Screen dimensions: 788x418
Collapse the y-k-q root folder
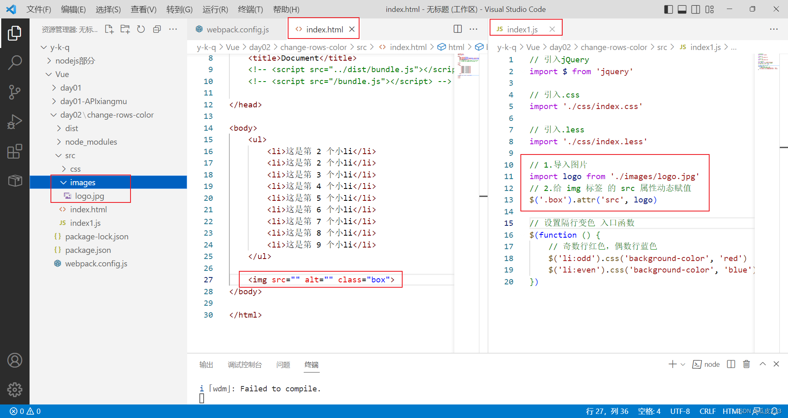pyautogui.click(x=44, y=48)
